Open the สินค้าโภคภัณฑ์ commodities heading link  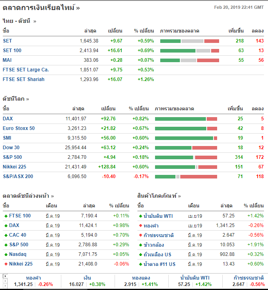point(157,196)
